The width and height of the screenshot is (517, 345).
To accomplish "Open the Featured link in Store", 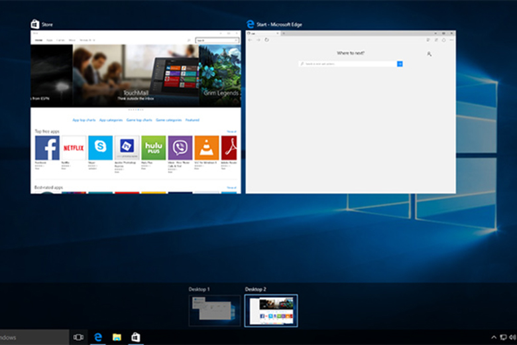I will [x=192, y=120].
